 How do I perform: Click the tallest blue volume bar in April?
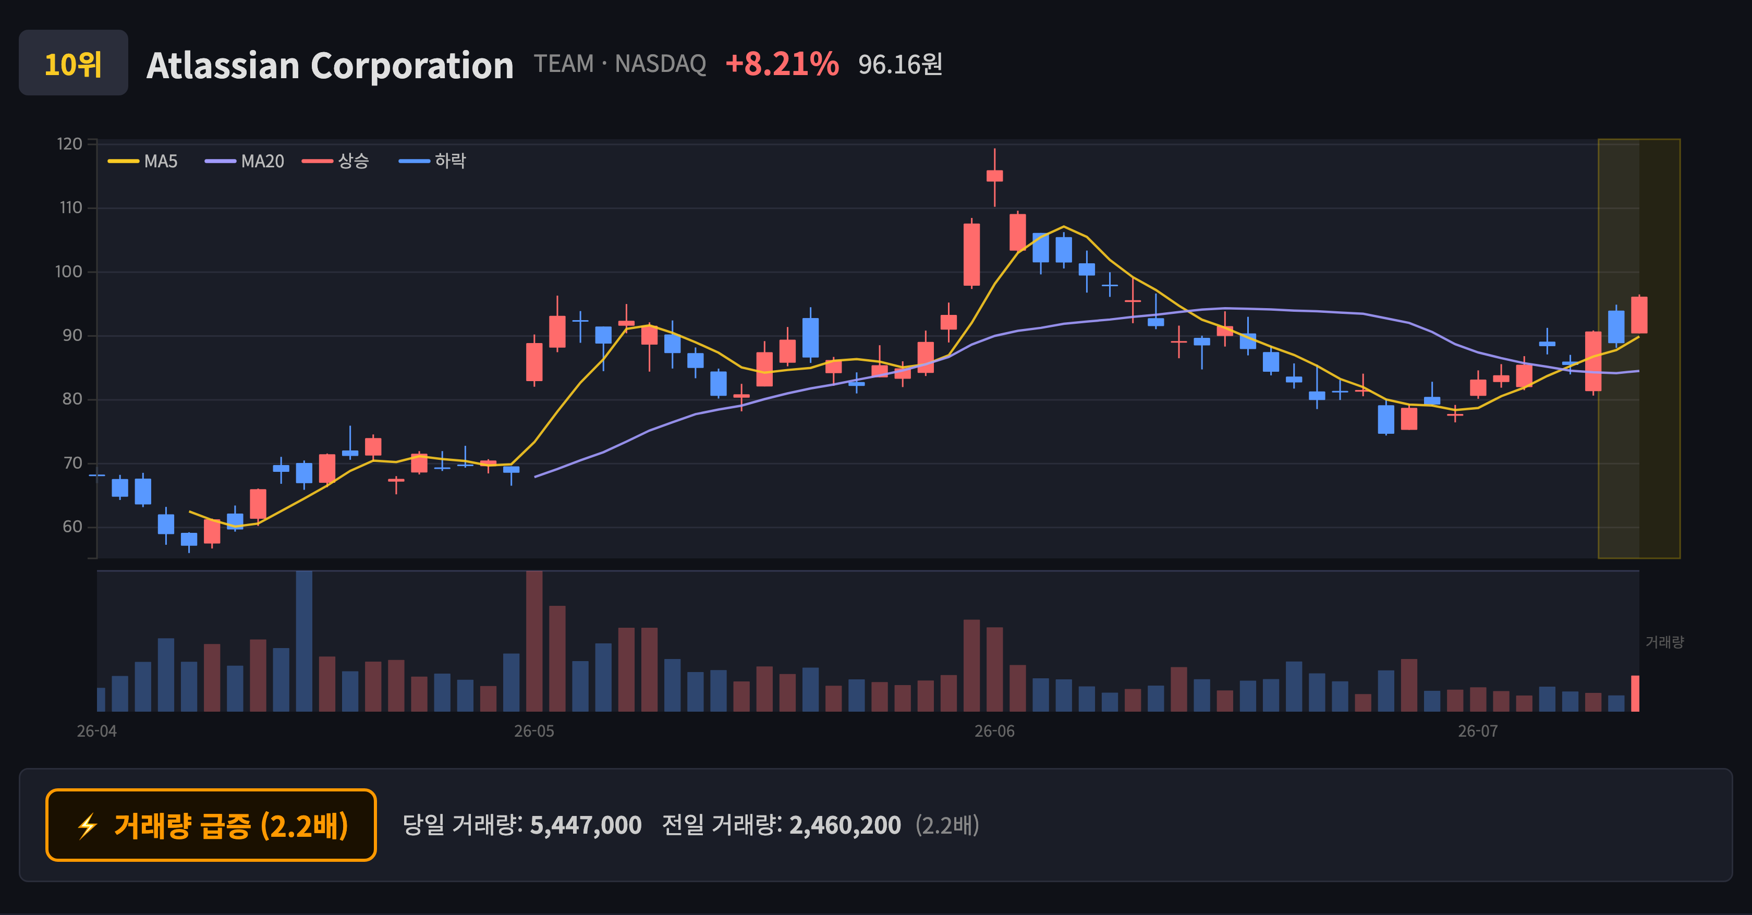[x=304, y=641]
